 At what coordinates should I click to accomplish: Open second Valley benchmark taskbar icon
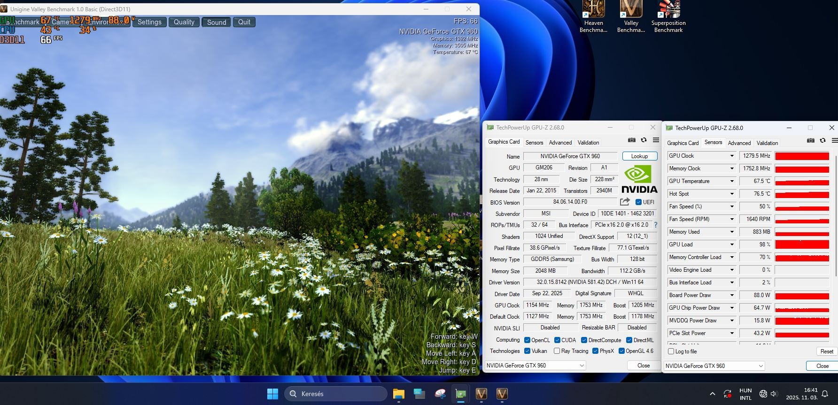pos(502,394)
